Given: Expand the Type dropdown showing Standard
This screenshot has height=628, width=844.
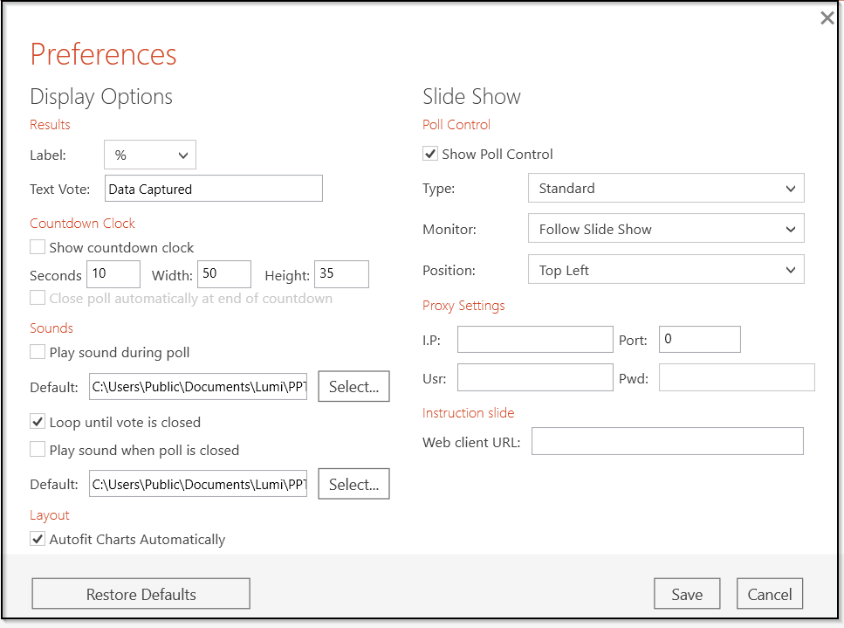Looking at the screenshot, I should click(x=666, y=188).
